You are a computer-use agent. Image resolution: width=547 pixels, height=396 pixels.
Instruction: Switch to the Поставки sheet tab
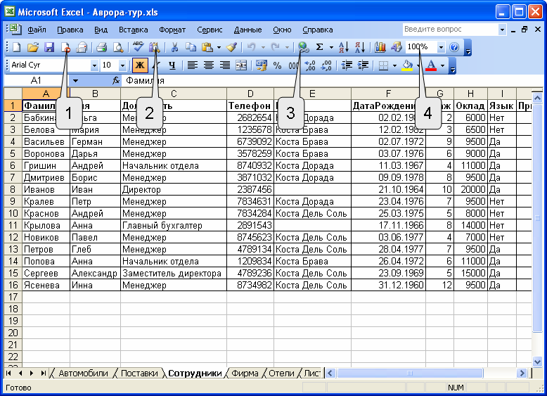[x=139, y=373]
